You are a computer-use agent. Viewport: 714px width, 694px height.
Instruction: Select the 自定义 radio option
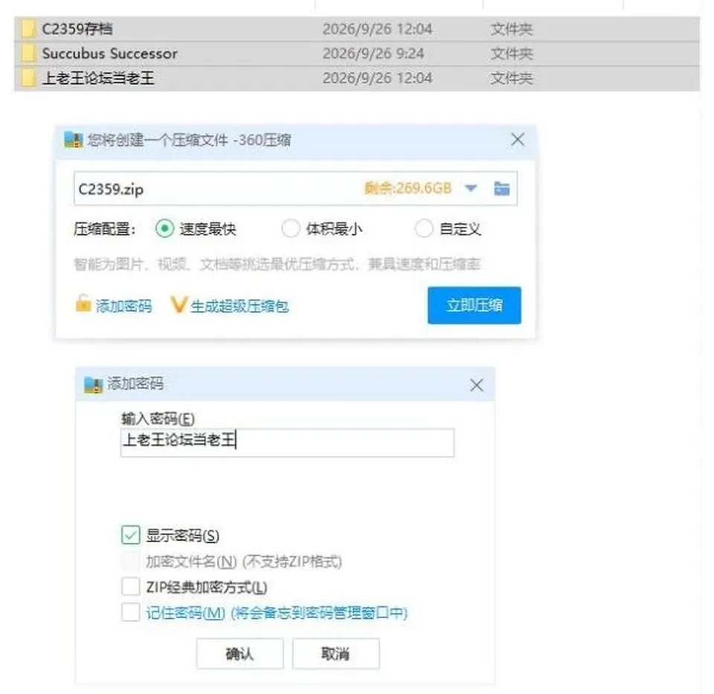coord(423,228)
